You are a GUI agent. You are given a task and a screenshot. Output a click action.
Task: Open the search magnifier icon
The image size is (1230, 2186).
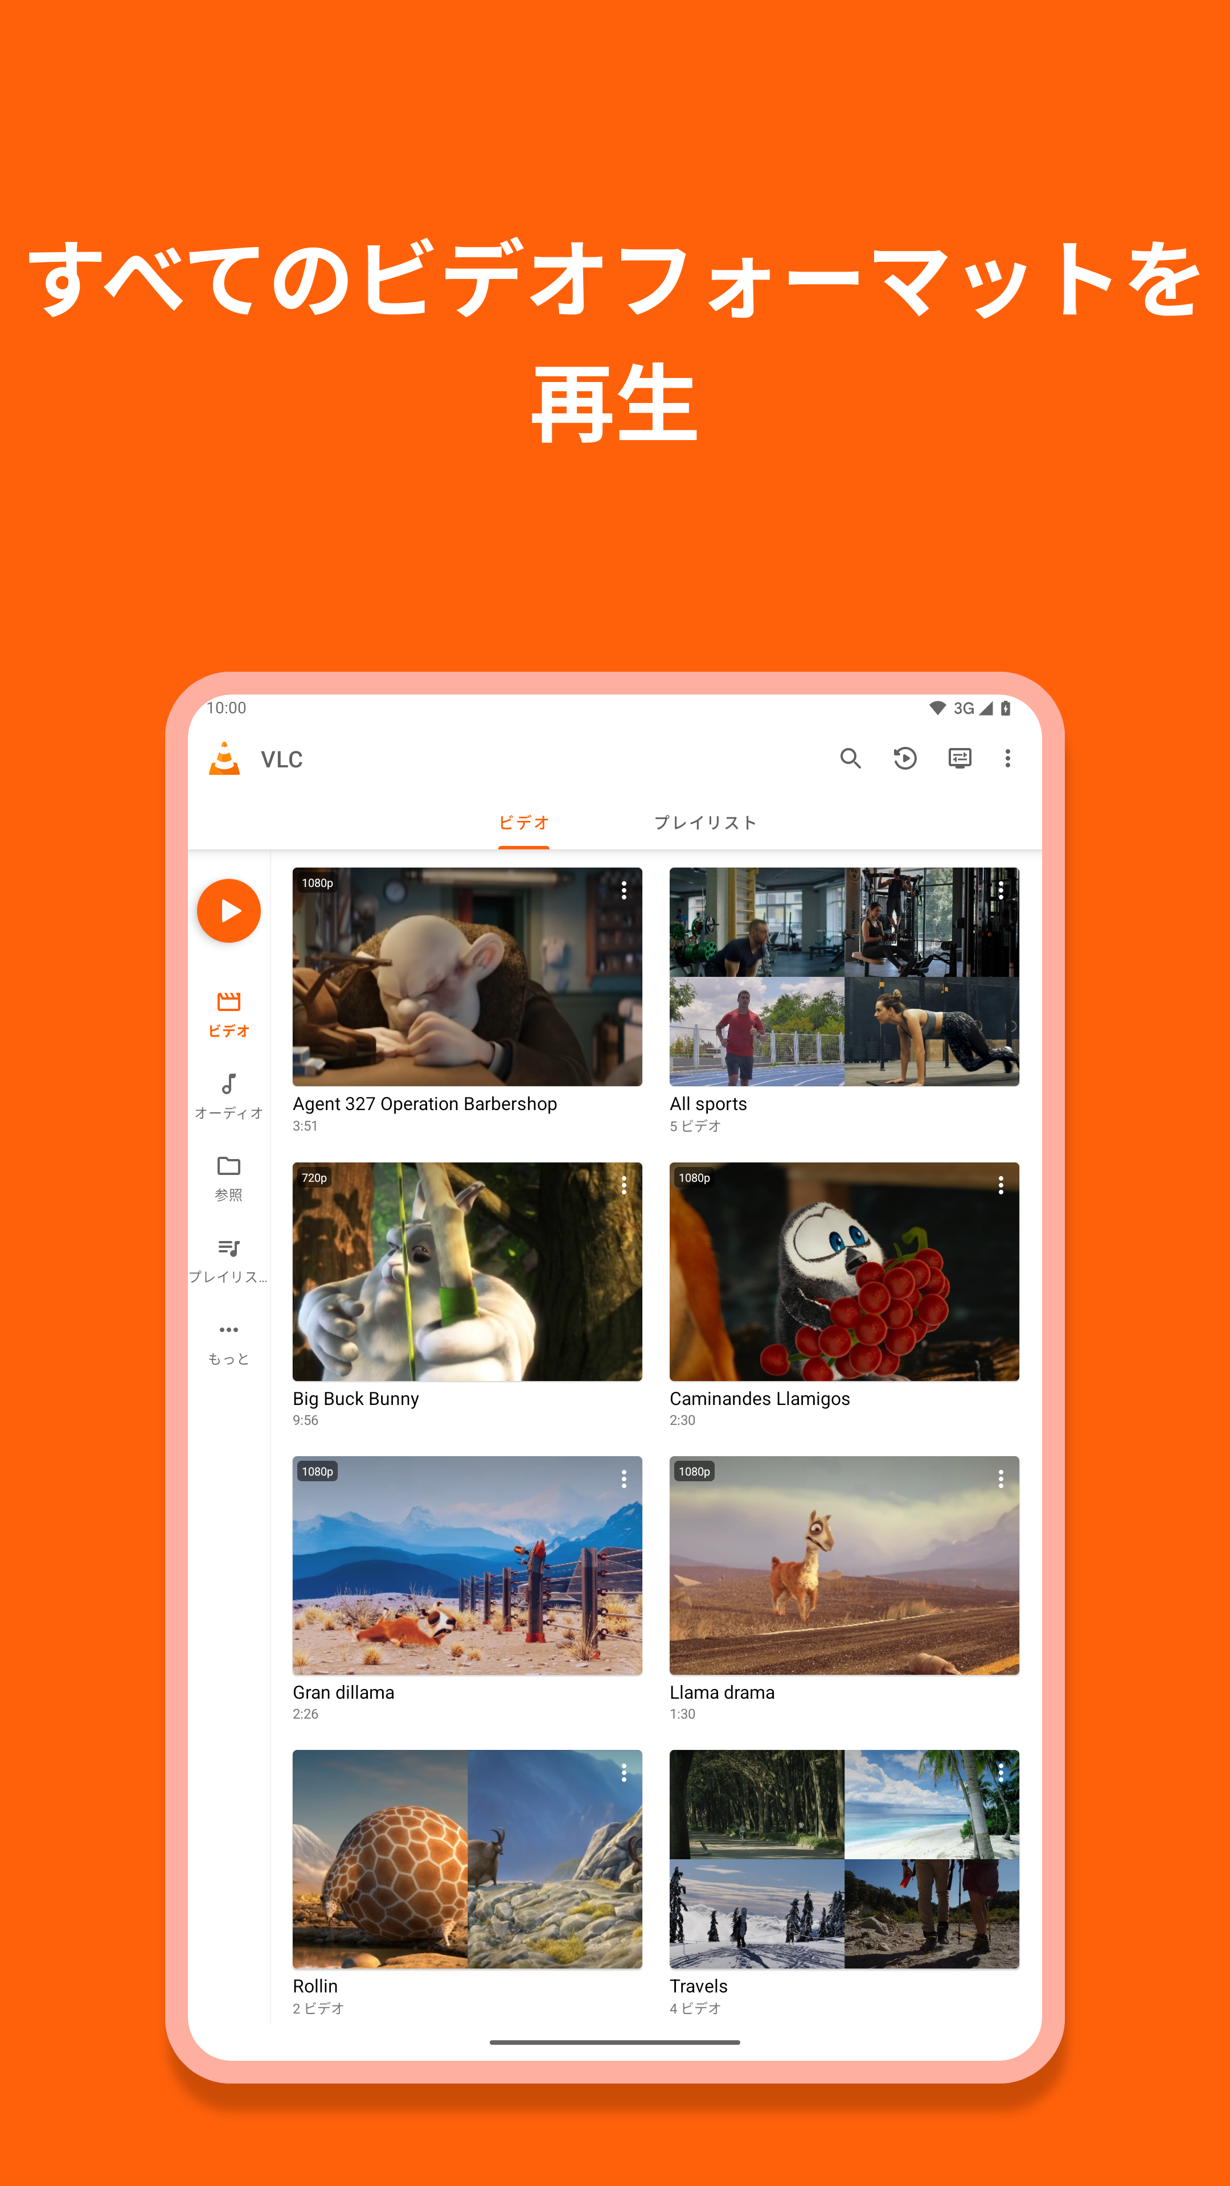tap(851, 758)
